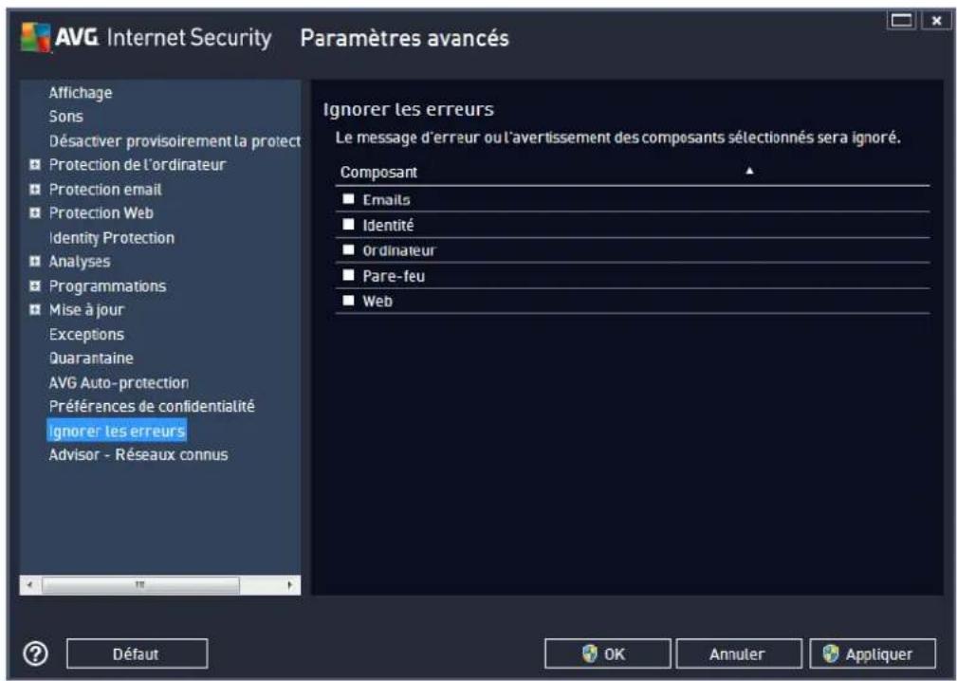Expand Protection de l'ordinateur node
Image resolution: width=957 pixels, height=681 pixels.
coord(35,165)
